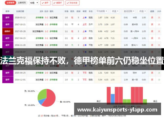Click the 受一球 handicap in the 2014-12-01 row

pos(135,80)
